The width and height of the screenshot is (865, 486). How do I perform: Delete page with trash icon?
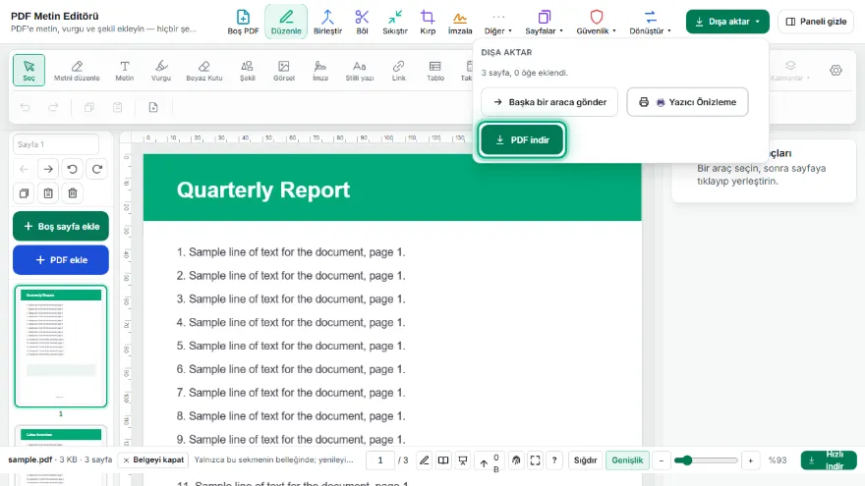pyautogui.click(x=73, y=193)
